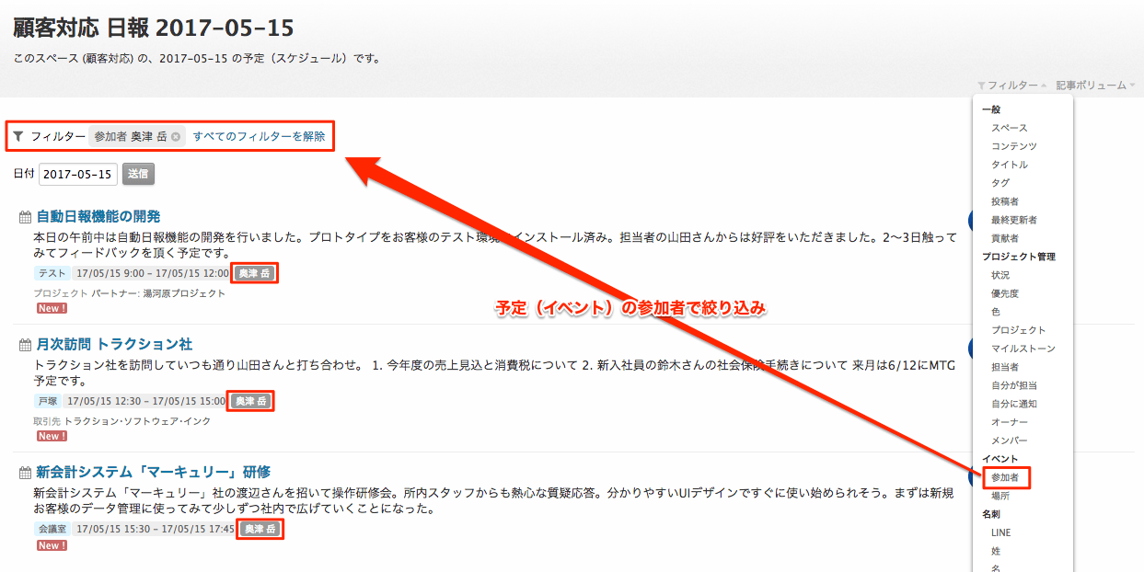
Task: Click the 戸塚 location tag
Action: (x=47, y=401)
